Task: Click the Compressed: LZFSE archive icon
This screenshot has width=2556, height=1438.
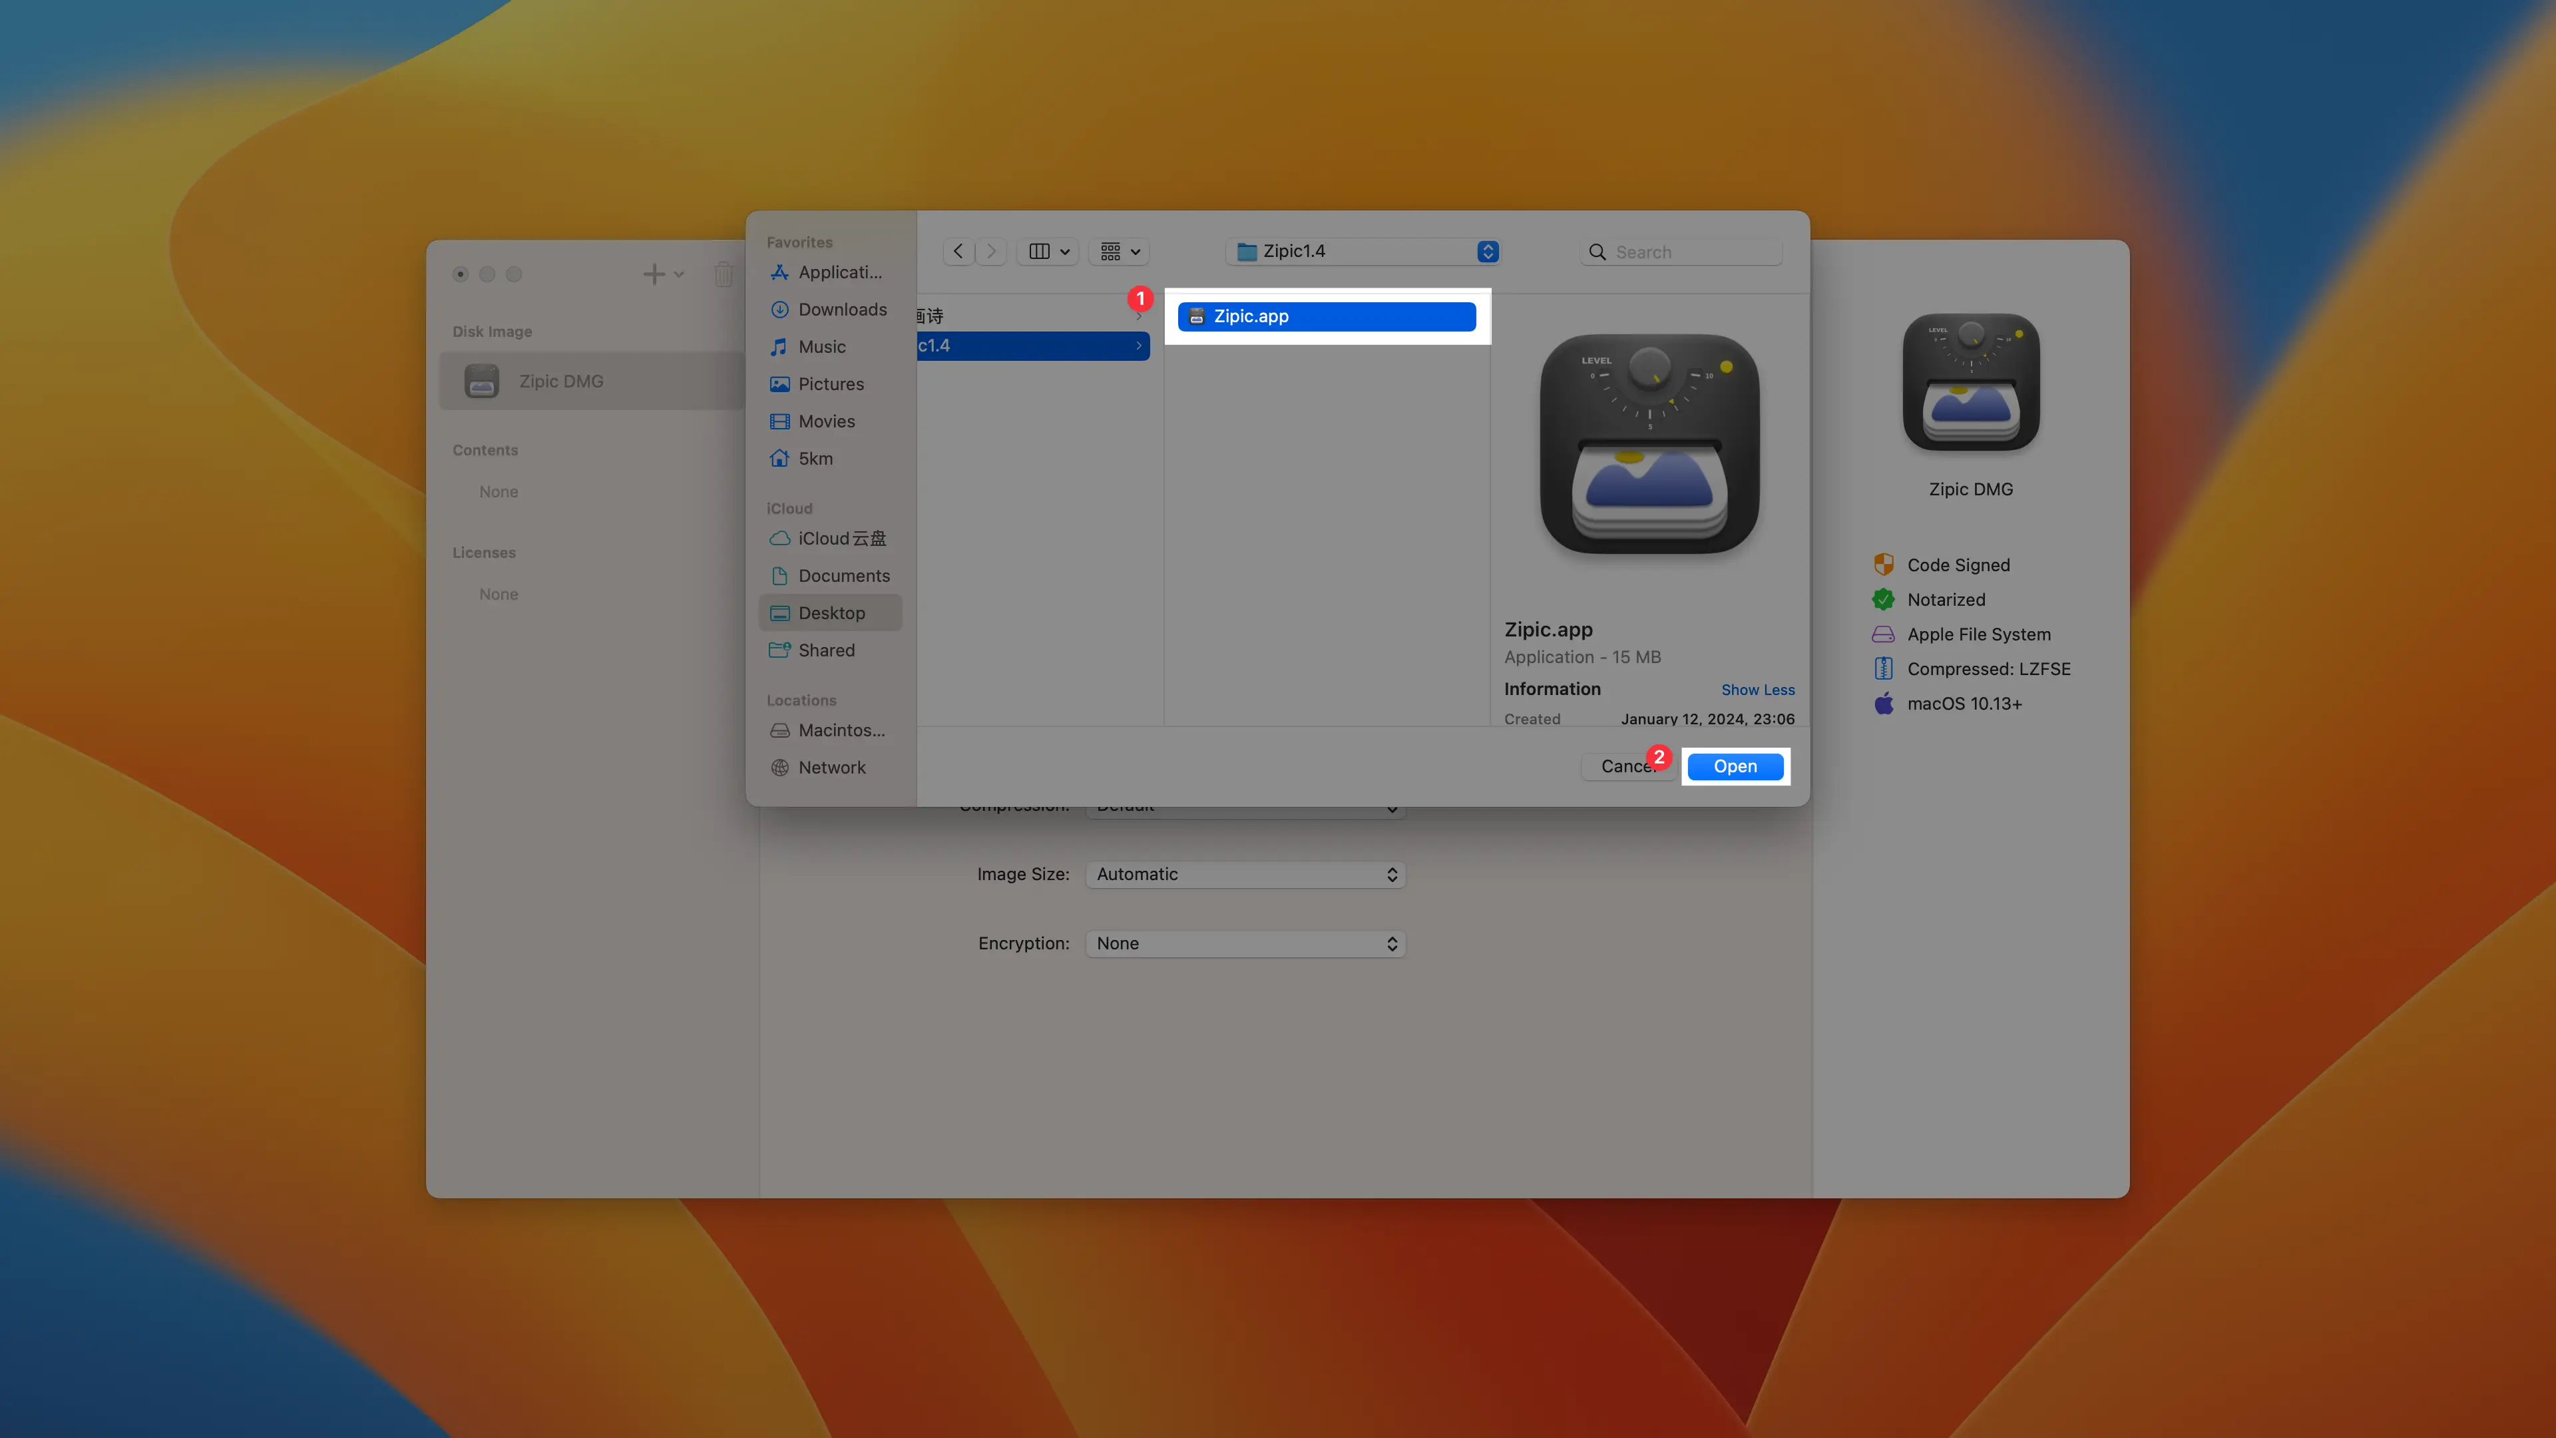Action: point(1883,669)
